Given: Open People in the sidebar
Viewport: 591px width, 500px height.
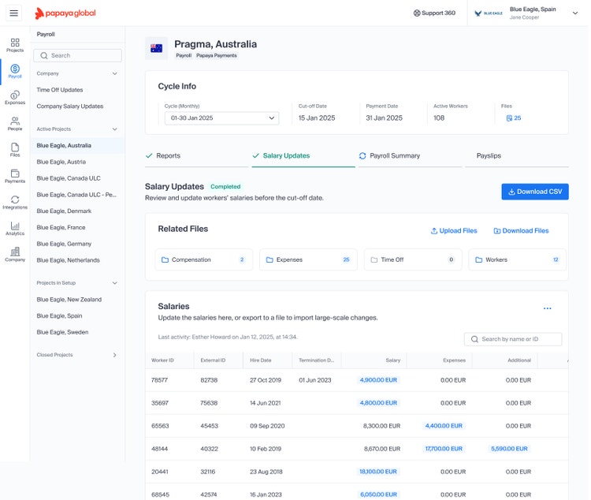Looking at the screenshot, I should click(x=15, y=124).
